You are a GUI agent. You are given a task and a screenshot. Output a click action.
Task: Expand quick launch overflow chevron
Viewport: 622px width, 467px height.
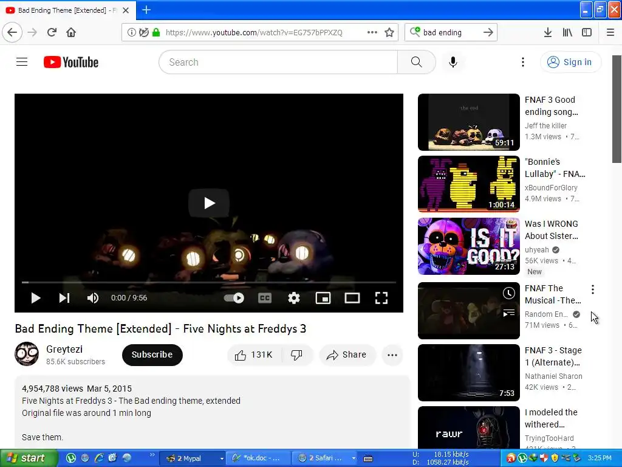tap(152, 455)
